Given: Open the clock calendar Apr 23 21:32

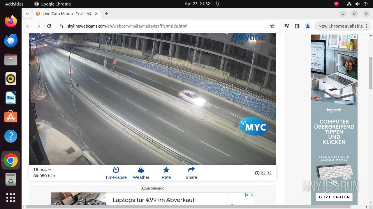Looking at the screenshot, I should [x=197, y=4].
